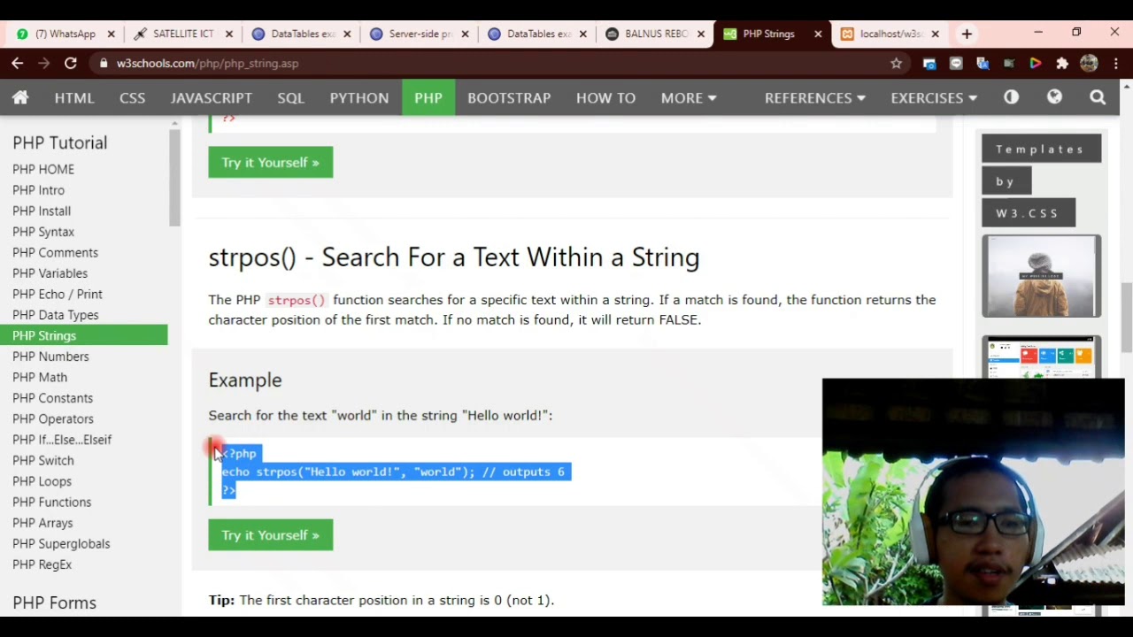Open SQL in the top navigation

click(290, 97)
